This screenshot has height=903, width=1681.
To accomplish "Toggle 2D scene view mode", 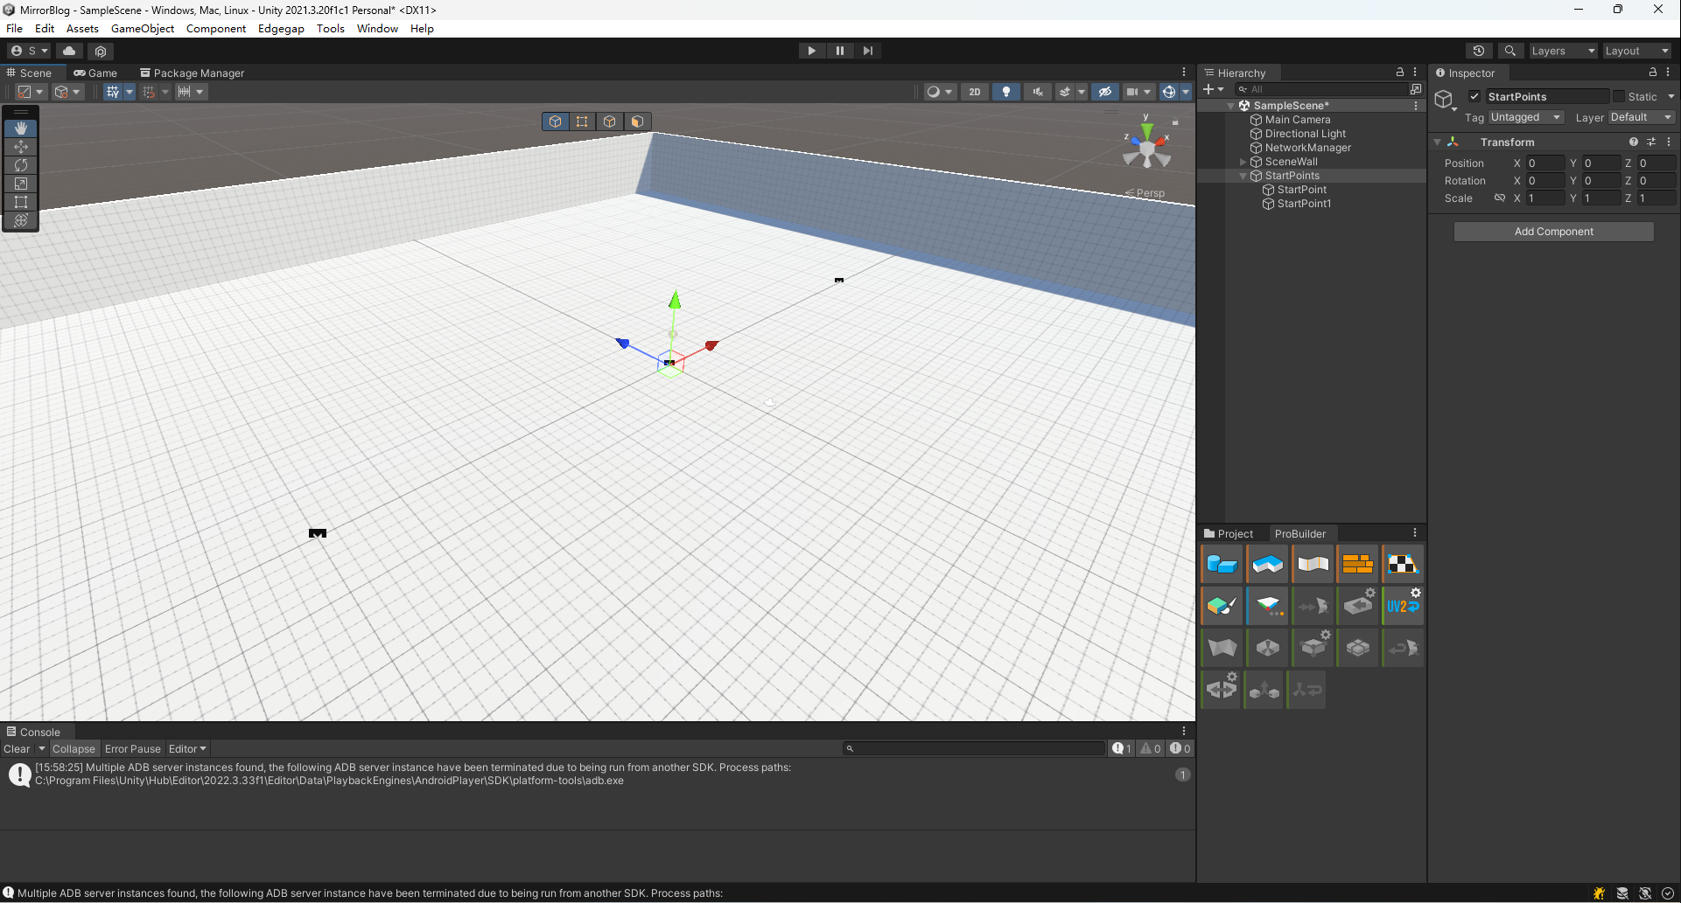I will 975,92.
